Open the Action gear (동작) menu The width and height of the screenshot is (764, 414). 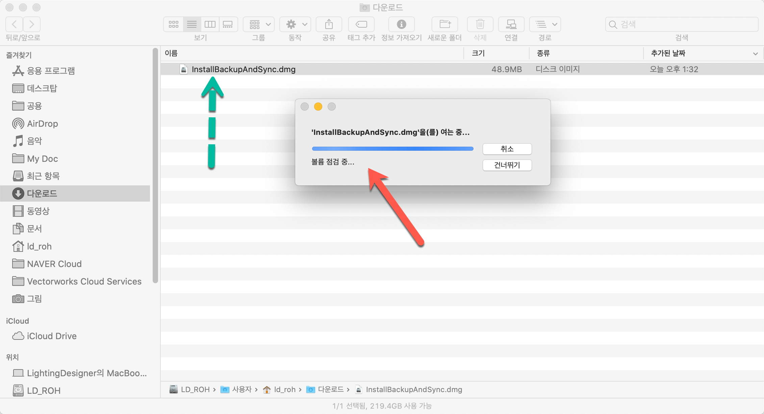[295, 24]
